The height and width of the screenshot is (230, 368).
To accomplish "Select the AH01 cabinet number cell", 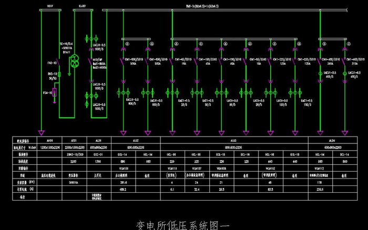I will click(x=49, y=140).
